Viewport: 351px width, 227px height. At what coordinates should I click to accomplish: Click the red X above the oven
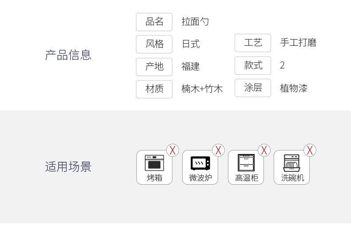[x=172, y=150]
